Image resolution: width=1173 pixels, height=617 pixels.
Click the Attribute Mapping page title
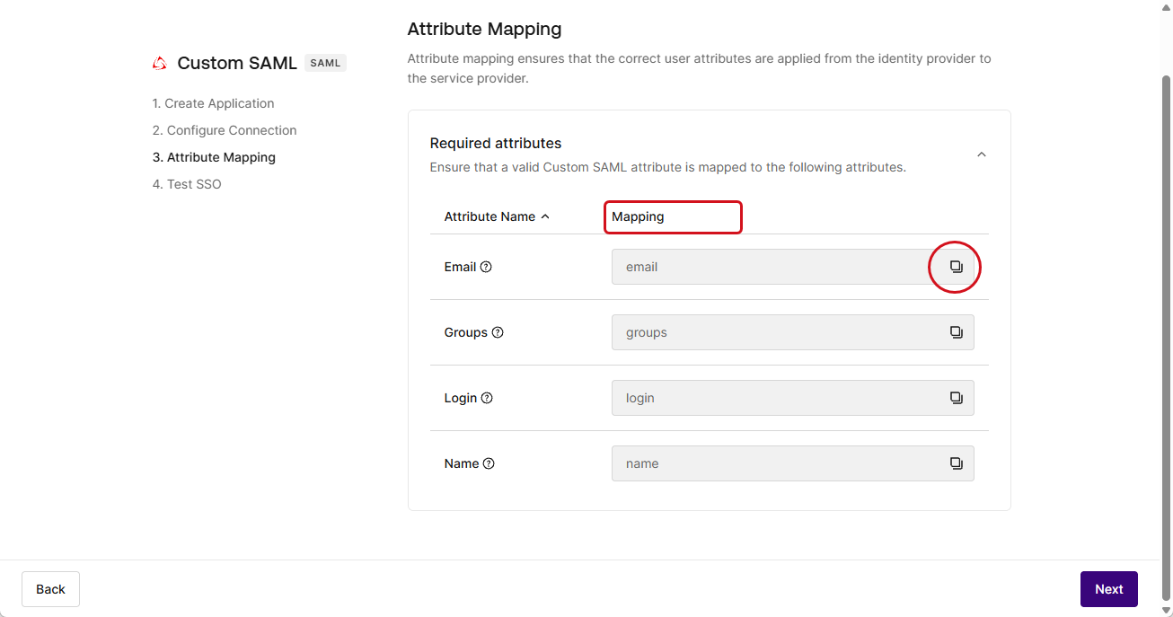pos(484,29)
